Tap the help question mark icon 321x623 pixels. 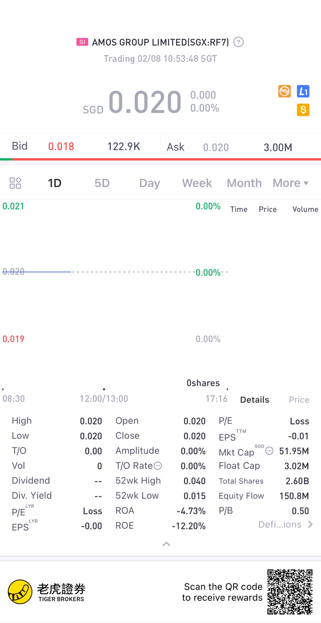coord(239,42)
